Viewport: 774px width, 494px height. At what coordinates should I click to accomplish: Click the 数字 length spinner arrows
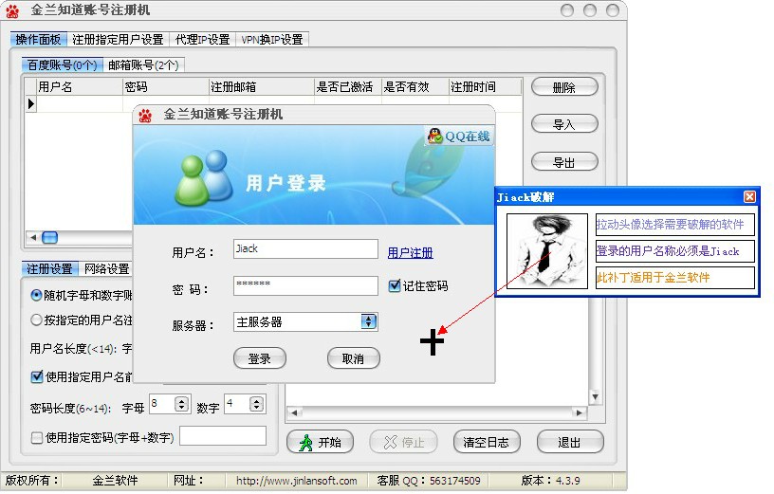256,404
